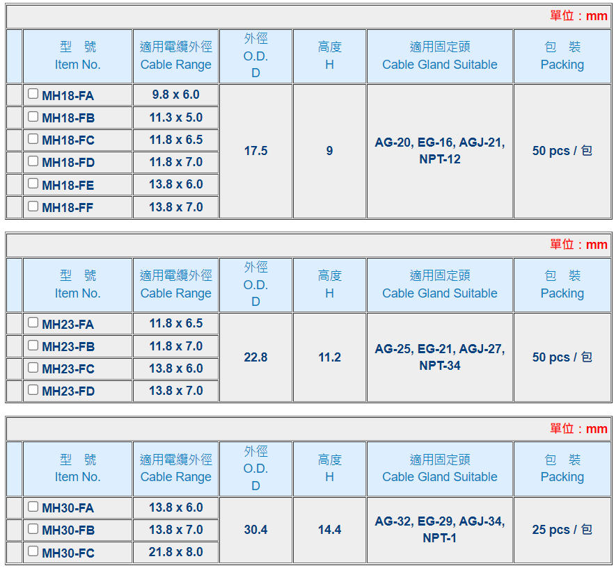
Task: Click the 14.4 height value cell
Action: [x=329, y=530]
